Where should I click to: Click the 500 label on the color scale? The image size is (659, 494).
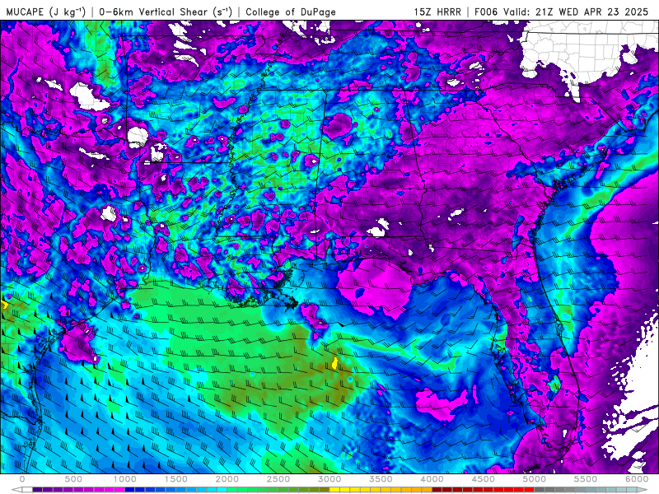point(73,479)
